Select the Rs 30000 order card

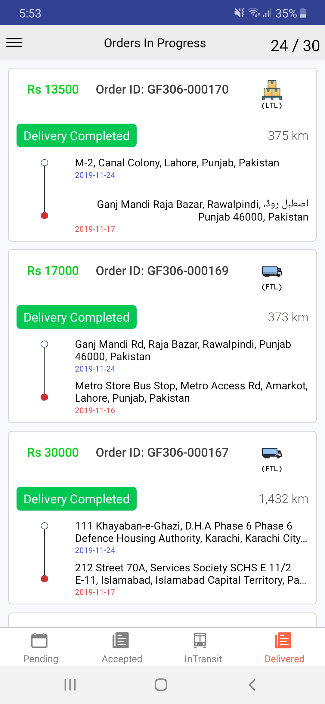point(162,517)
